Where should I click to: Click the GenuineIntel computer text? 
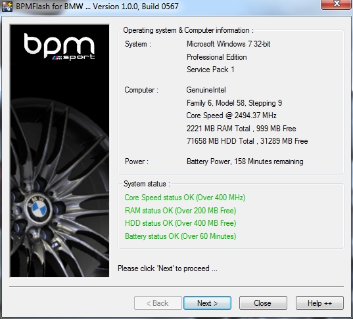coord(206,90)
